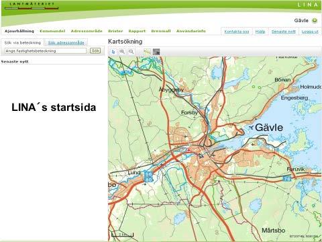
Task: Open the Kommundel menu
Action: [52, 31]
